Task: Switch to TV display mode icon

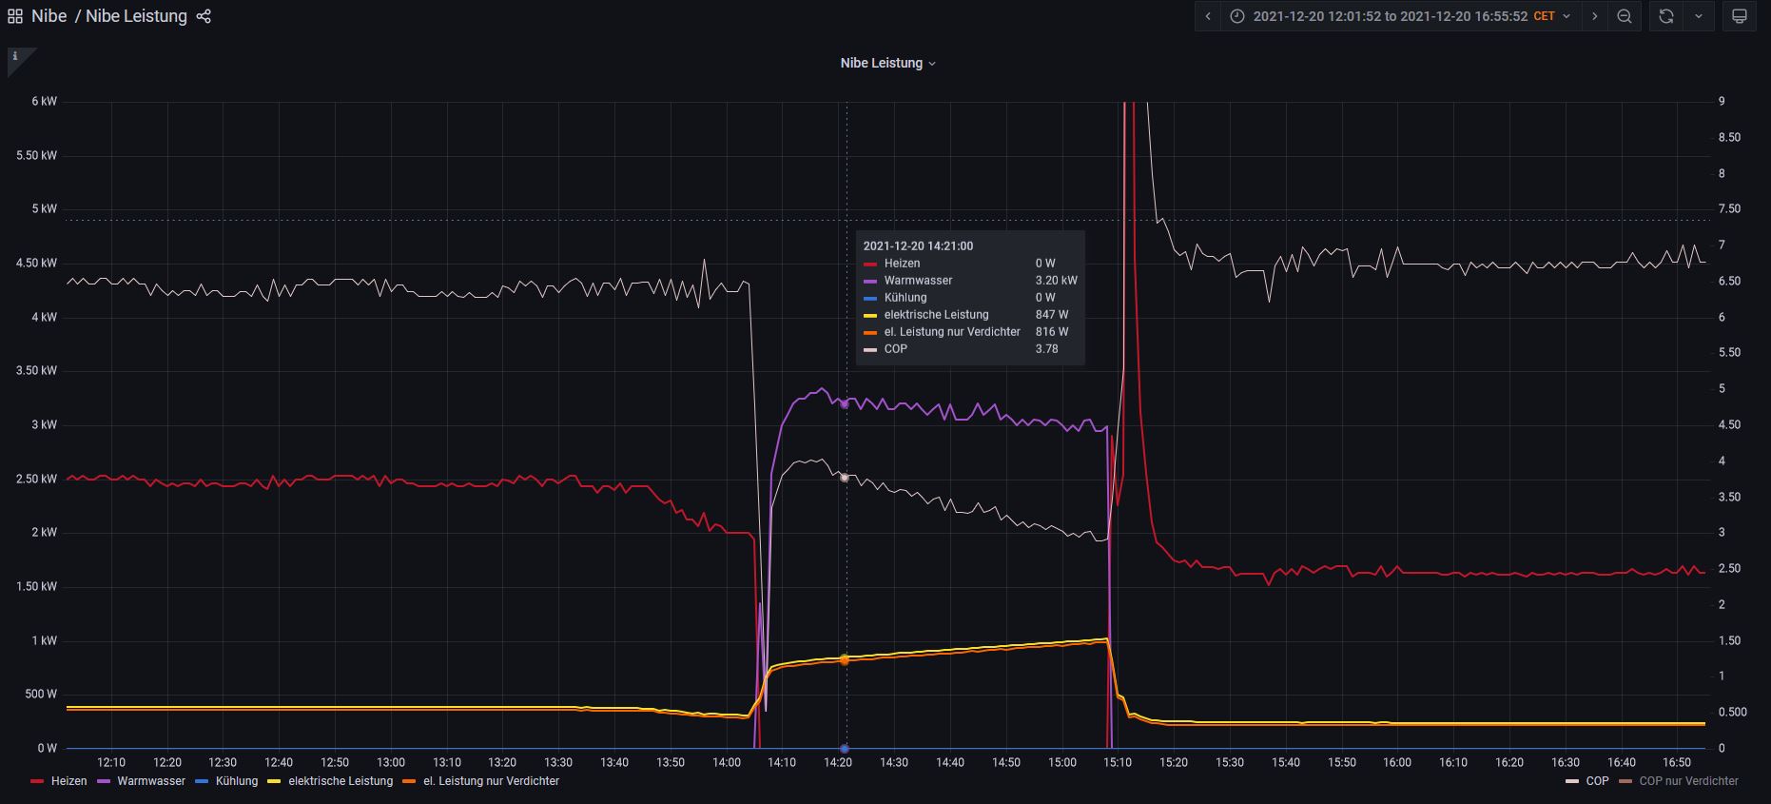Action: pyautogui.click(x=1739, y=16)
